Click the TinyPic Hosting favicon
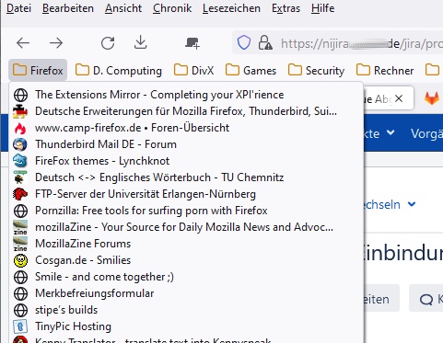 point(20,326)
